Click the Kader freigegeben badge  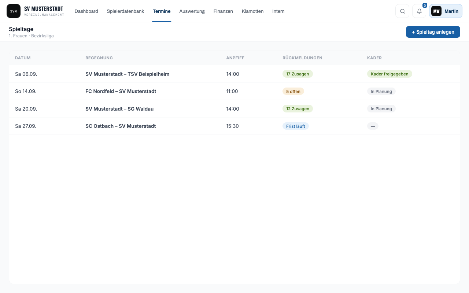click(x=389, y=74)
